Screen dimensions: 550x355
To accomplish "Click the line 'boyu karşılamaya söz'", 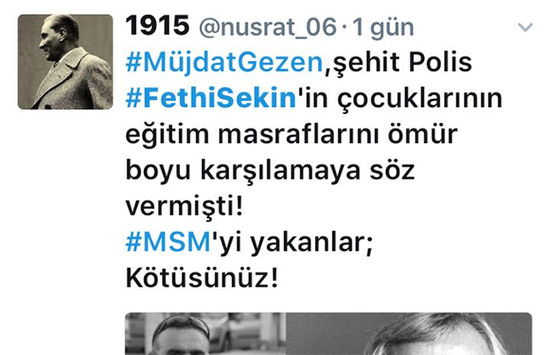I will pos(270,171).
